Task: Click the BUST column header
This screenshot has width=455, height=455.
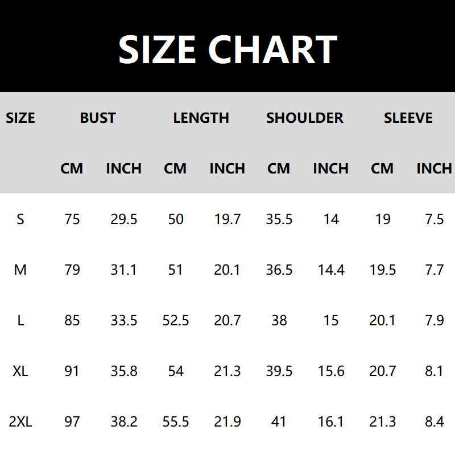Action: pyautogui.click(x=98, y=118)
